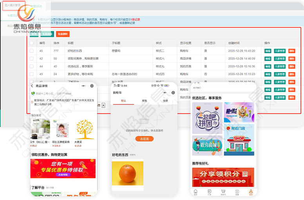This screenshot has height=200, width=304.
Task: Switch to the 预售 tab in cart
Action: [145, 101]
